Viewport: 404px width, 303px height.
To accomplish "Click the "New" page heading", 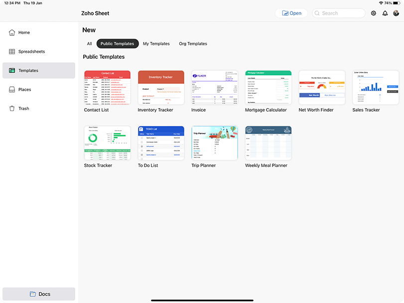I will [x=89, y=30].
